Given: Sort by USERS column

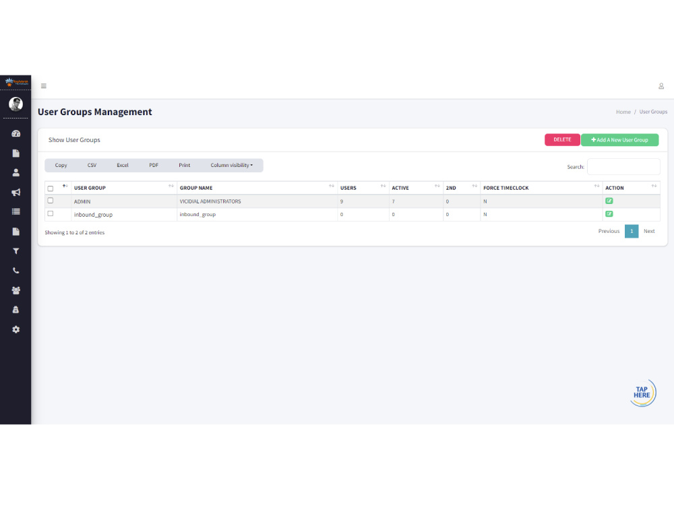Looking at the screenshot, I should pyautogui.click(x=363, y=188).
